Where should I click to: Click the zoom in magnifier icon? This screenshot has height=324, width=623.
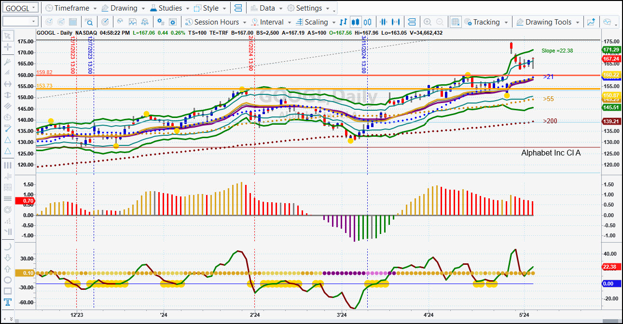[427, 22]
